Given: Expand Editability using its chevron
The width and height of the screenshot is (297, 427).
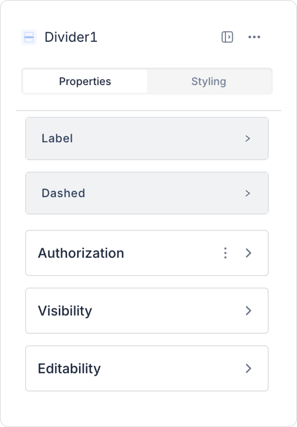Looking at the screenshot, I should (x=249, y=368).
